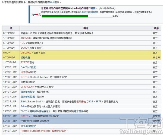Open the SSH link

(23, 102)
